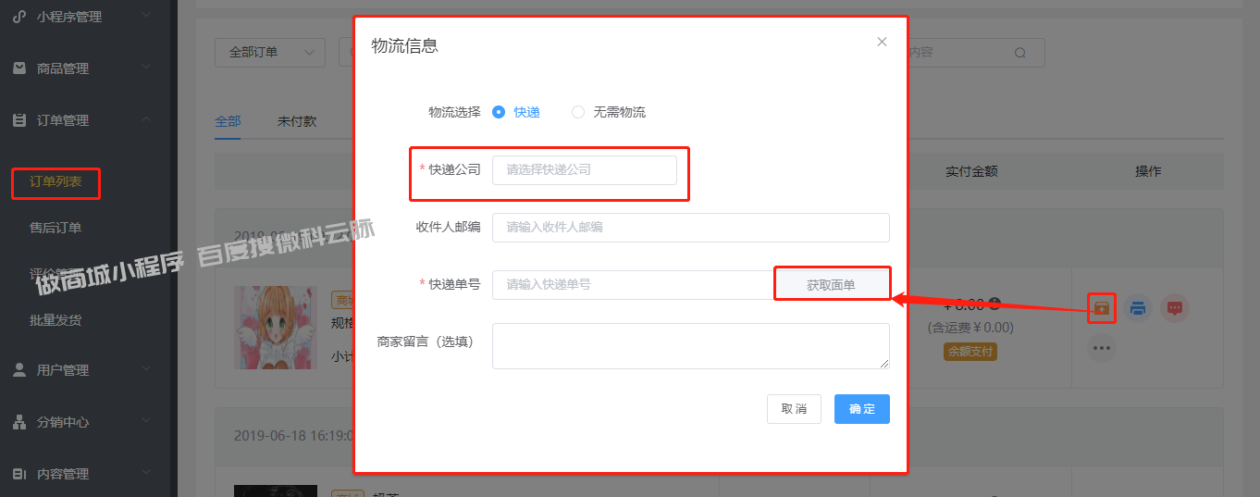Click the search magnifier icon
Screen dimensions: 1260x497
pos(1020,53)
